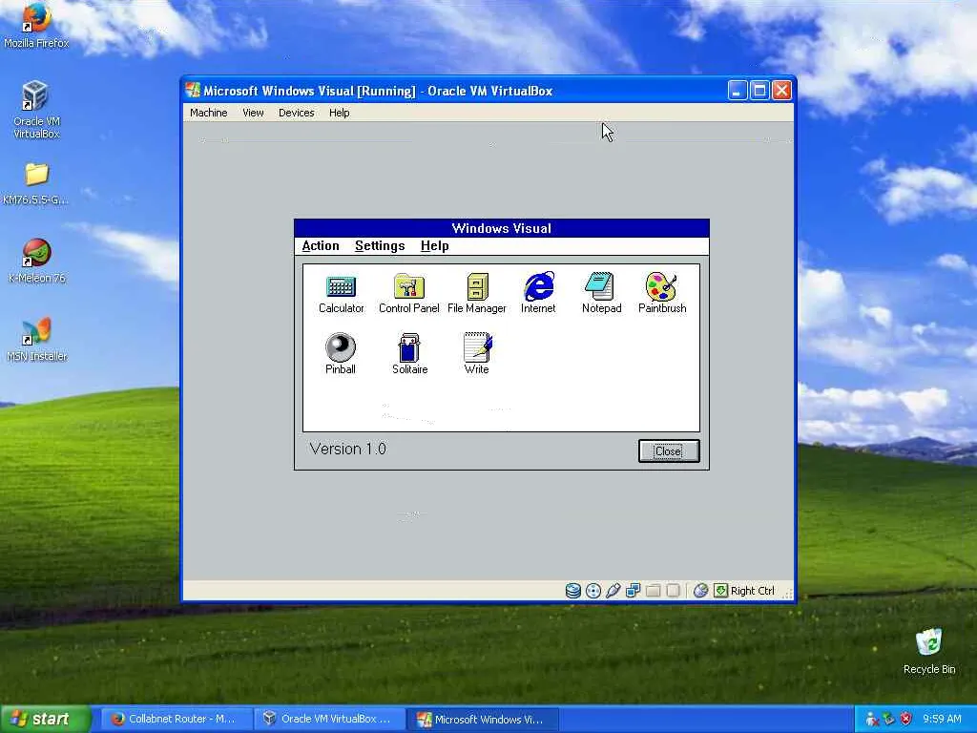Viewport: 977px width, 733px height.
Task: Launch Notepad from the icon grid
Action: pyautogui.click(x=601, y=293)
